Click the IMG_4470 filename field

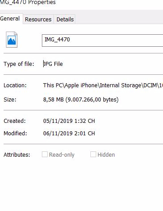point(102,41)
